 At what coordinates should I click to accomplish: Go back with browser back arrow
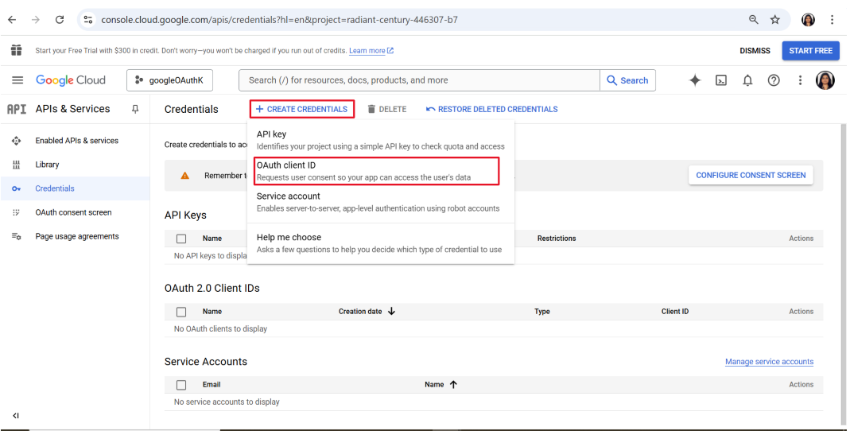[12, 20]
